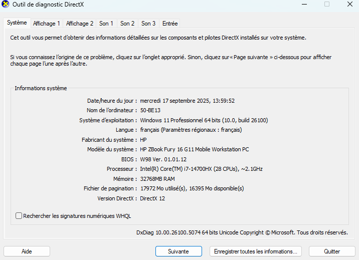359x260 pixels.
Task: Click the Aide button
Action: [x=27, y=251]
